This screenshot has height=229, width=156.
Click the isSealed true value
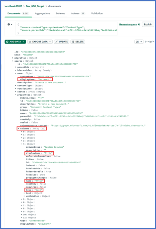click(x=42, y=175)
